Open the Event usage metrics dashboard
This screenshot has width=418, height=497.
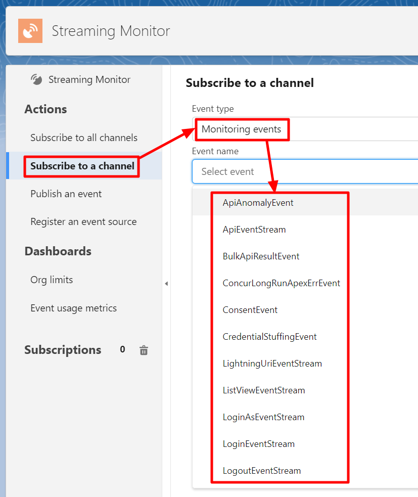click(73, 308)
